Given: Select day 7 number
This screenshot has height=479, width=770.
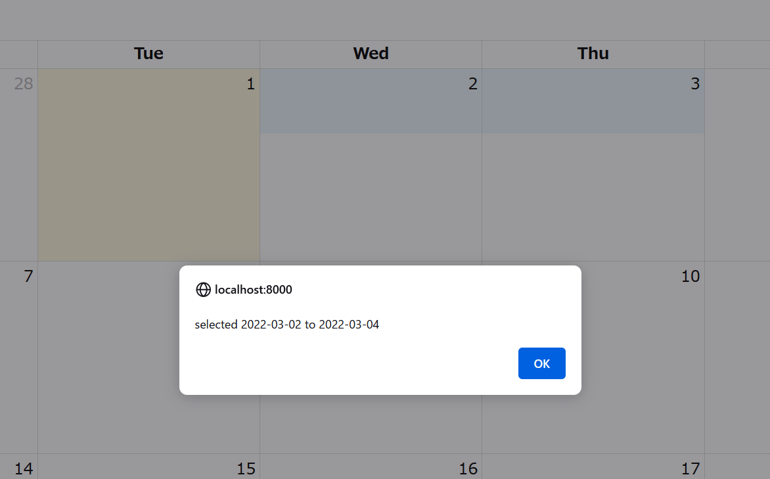Looking at the screenshot, I should point(28,277).
